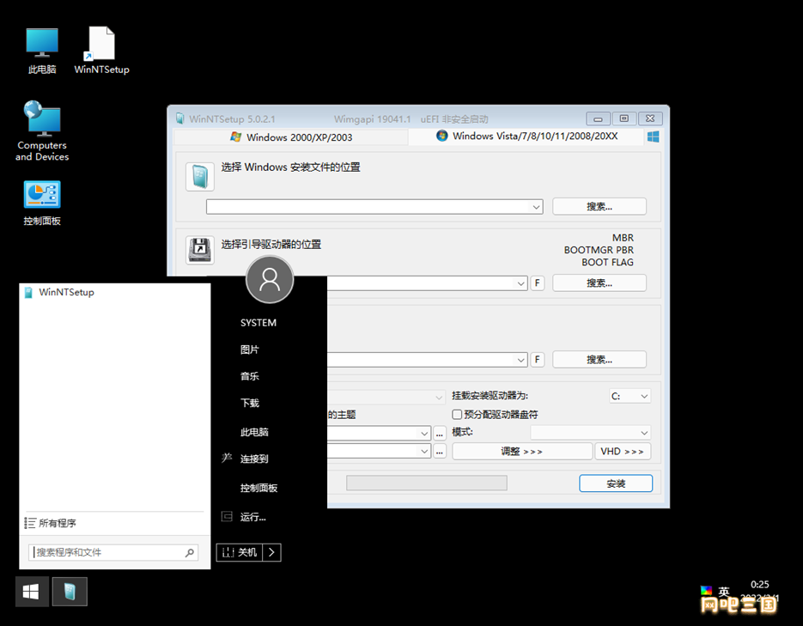Switch to the Windows 2000/XP/2003 tab
The image size is (803, 626).
pos(291,137)
